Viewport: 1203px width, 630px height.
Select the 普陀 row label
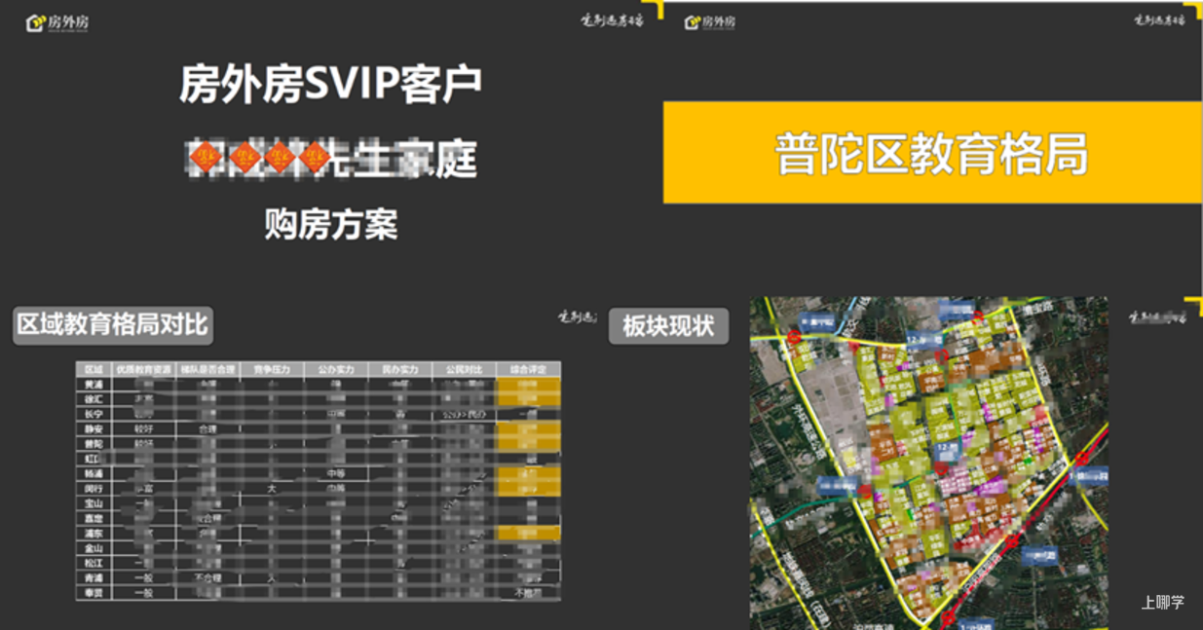pos(94,444)
